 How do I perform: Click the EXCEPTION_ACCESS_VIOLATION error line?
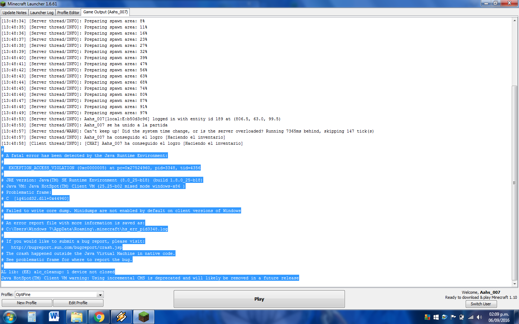(101, 168)
